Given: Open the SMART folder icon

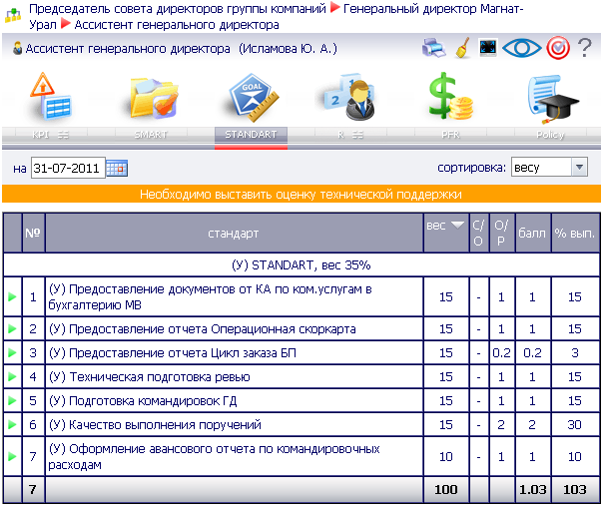Looking at the screenshot, I should point(154,98).
